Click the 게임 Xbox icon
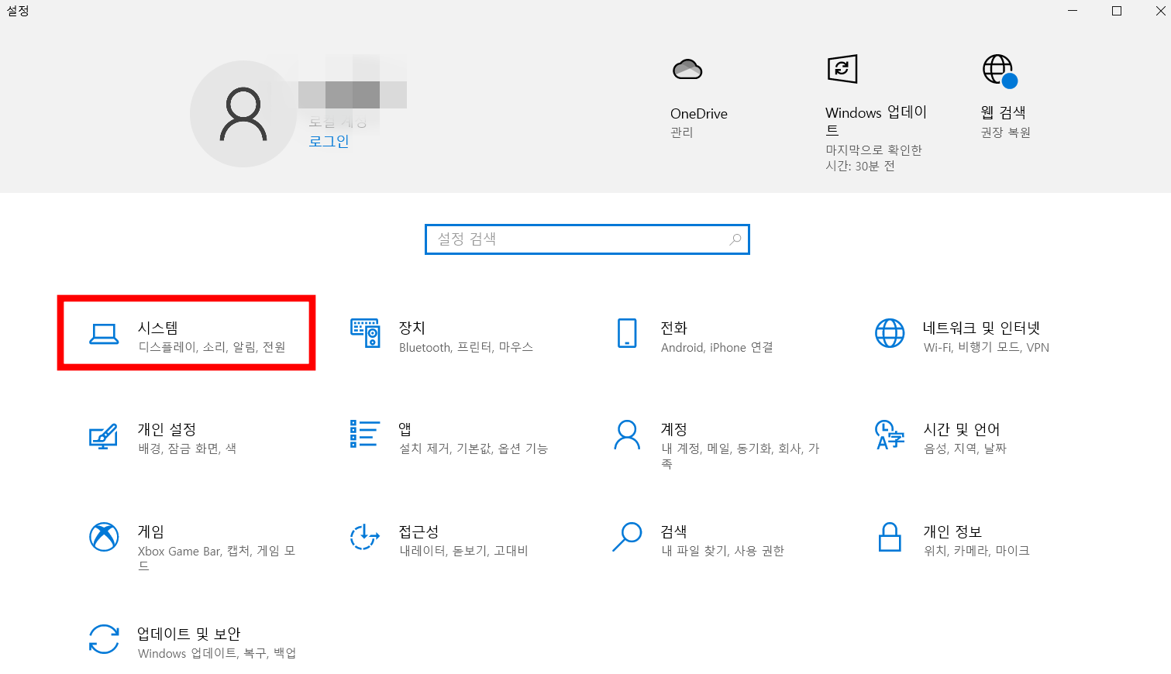The image size is (1171, 674). [104, 536]
